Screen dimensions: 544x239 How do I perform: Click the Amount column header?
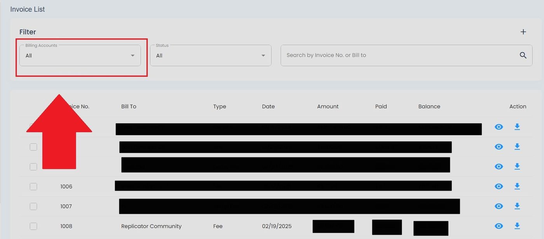coord(328,106)
